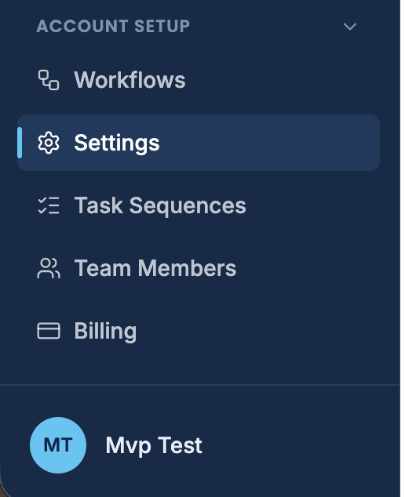Click the Mvp Test username text
Screen dimensions: 405x497
click(154, 445)
